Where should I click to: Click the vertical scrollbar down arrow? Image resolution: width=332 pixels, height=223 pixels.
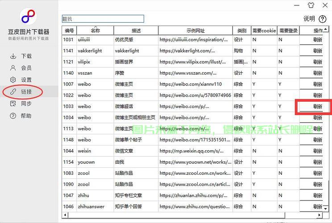pyautogui.click(x=325, y=209)
